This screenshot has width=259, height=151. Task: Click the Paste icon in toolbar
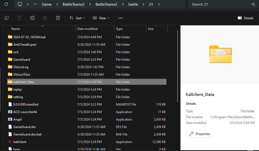(19, 18)
